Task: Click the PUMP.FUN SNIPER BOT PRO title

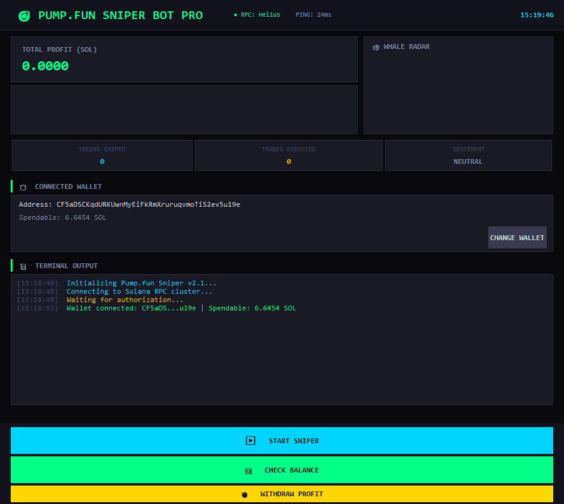Action: [x=120, y=15]
